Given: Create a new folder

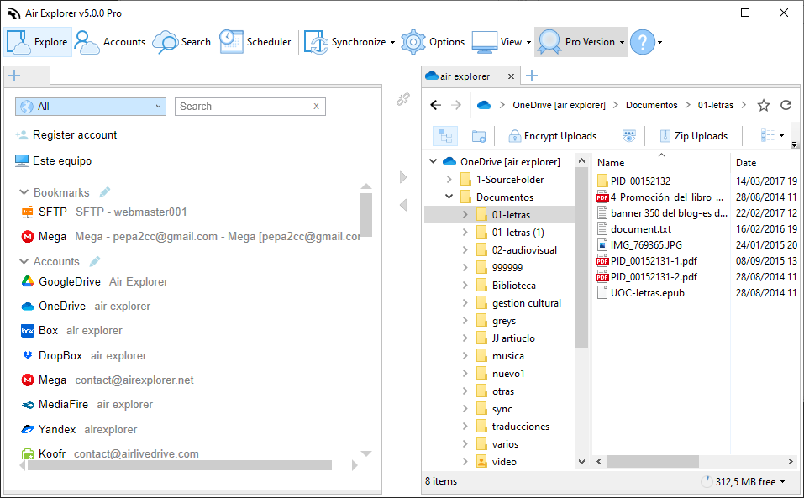Looking at the screenshot, I should click(x=478, y=136).
